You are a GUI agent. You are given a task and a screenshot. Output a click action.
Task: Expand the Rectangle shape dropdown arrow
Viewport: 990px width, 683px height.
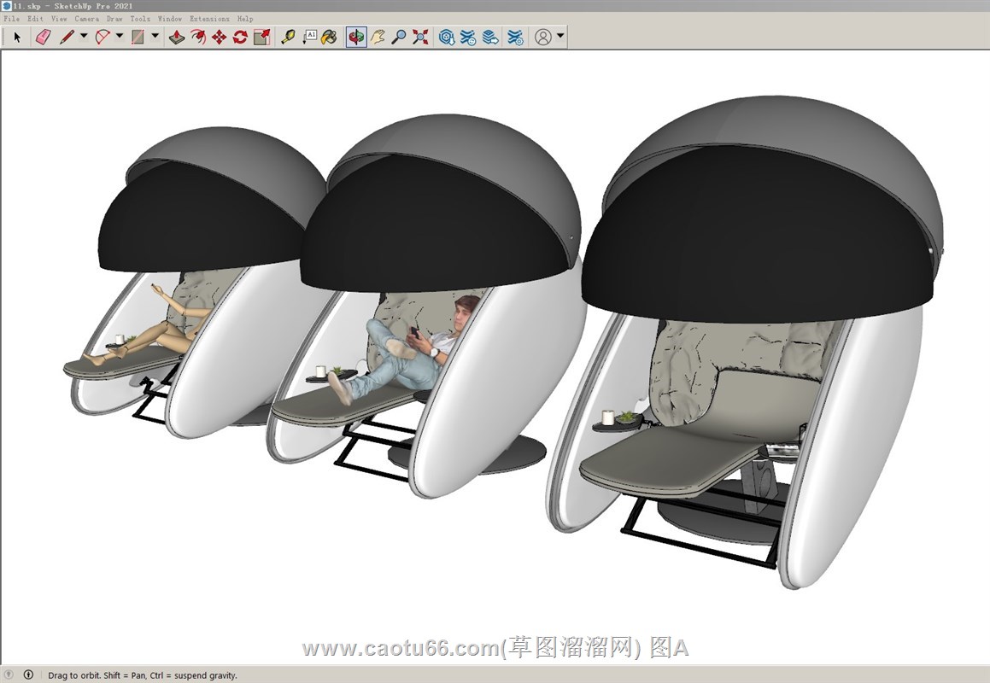(x=155, y=37)
